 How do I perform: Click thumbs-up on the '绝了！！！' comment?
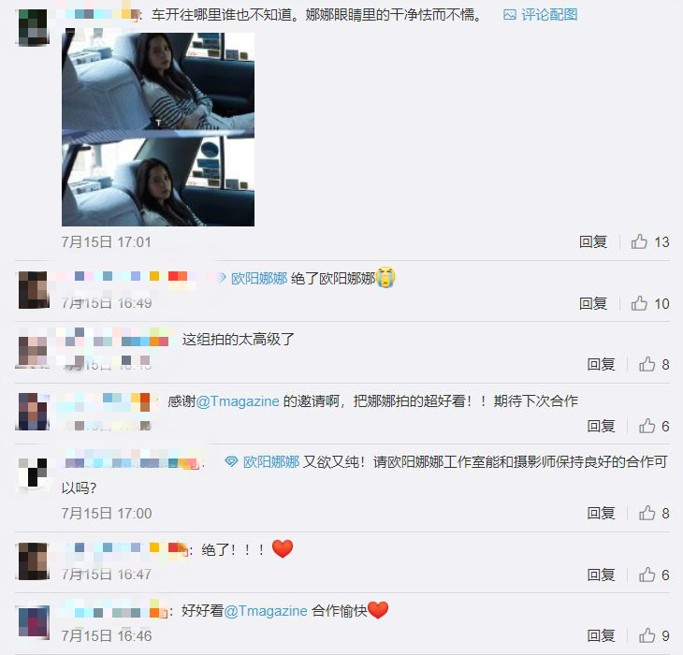click(647, 575)
